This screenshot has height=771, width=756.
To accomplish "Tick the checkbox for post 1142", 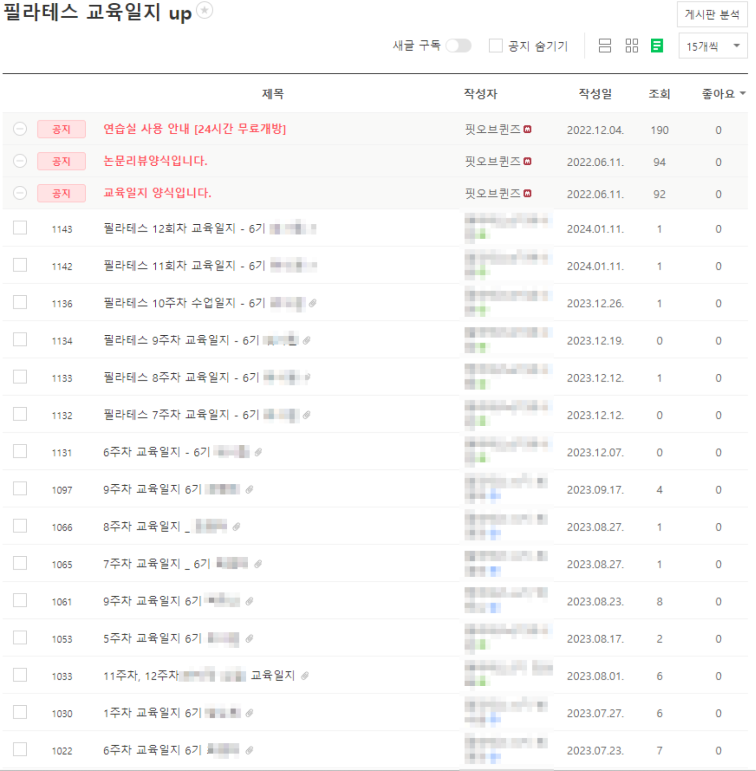I will [20, 265].
